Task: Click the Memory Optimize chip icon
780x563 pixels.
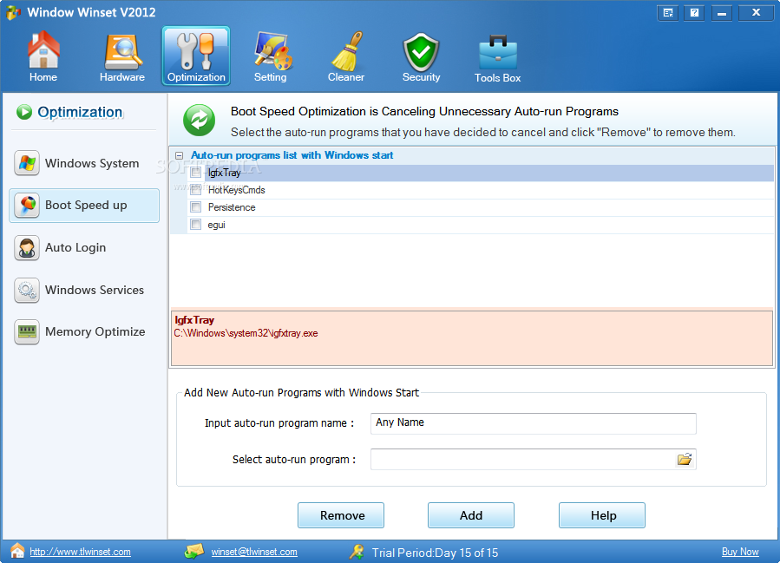Action: 27,331
